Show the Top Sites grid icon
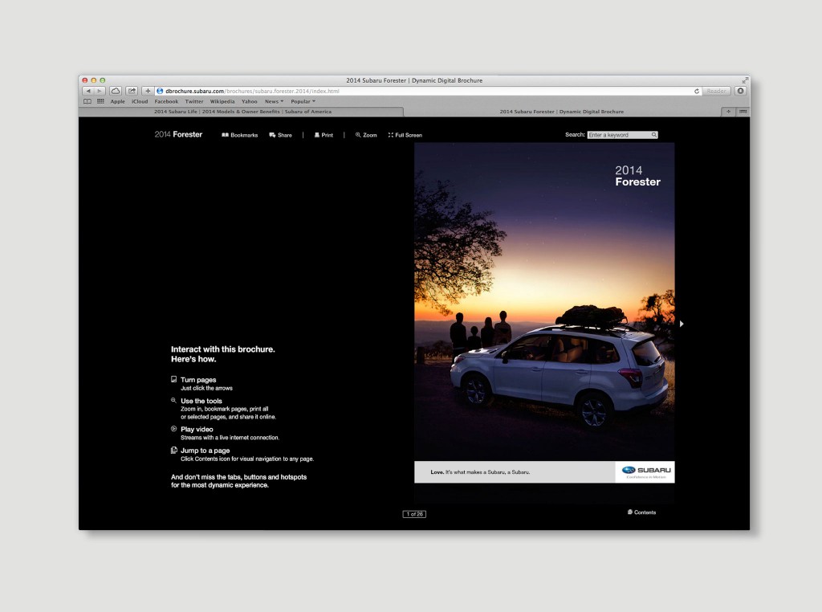 click(100, 102)
